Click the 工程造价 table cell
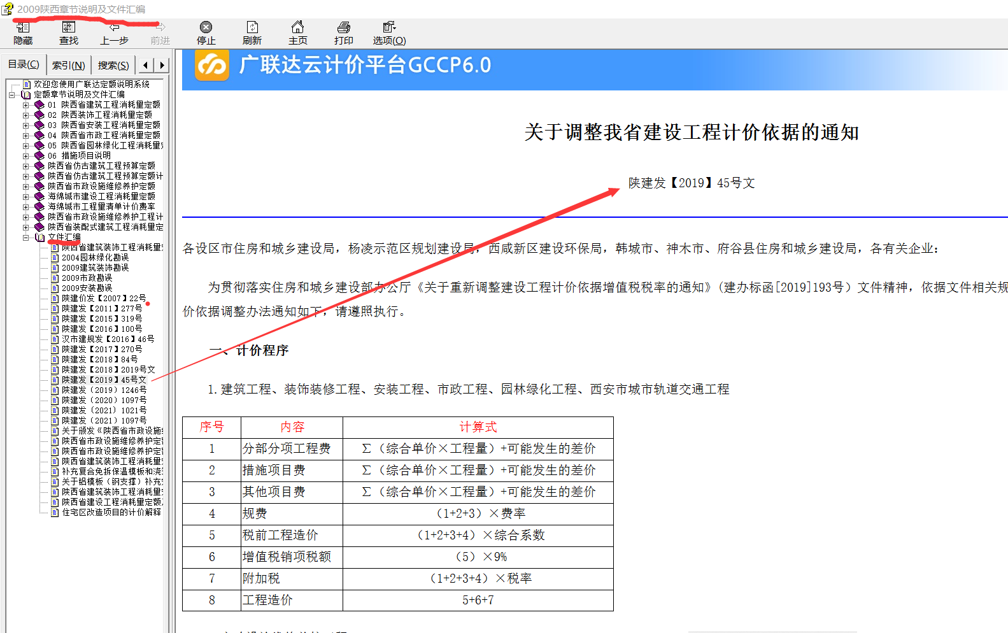1008x633 pixels. coord(292,600)
